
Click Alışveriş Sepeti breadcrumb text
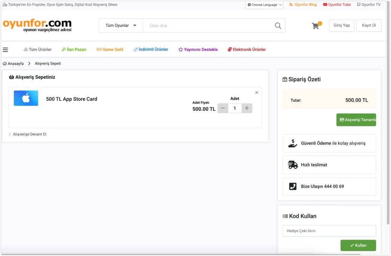click(x=48, y=64)
